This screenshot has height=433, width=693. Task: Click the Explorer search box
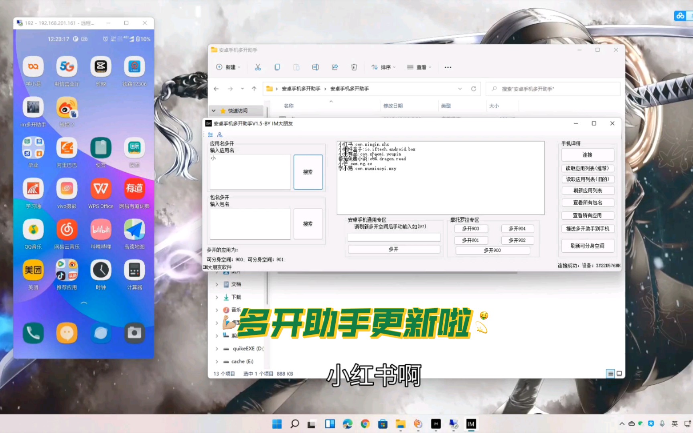coord(553,89)
